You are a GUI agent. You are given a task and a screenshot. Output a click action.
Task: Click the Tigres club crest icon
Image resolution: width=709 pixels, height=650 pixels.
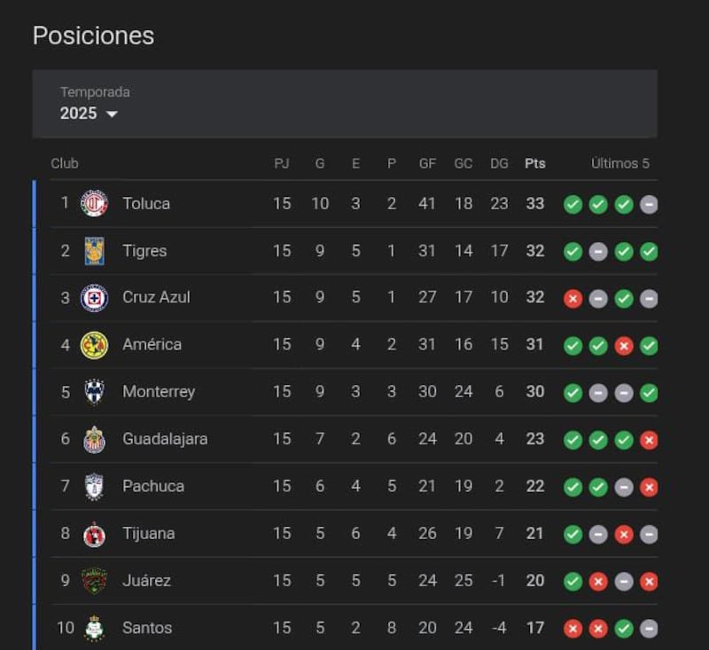coord(94,251)
